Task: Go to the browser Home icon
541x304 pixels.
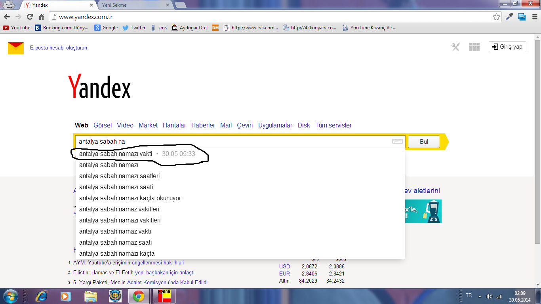Action: [x=41, y=17]
